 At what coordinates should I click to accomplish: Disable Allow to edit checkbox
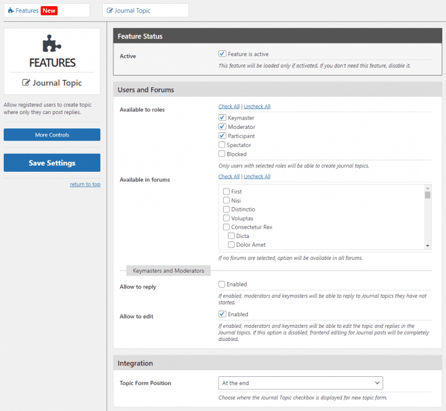tap(222, 314)
